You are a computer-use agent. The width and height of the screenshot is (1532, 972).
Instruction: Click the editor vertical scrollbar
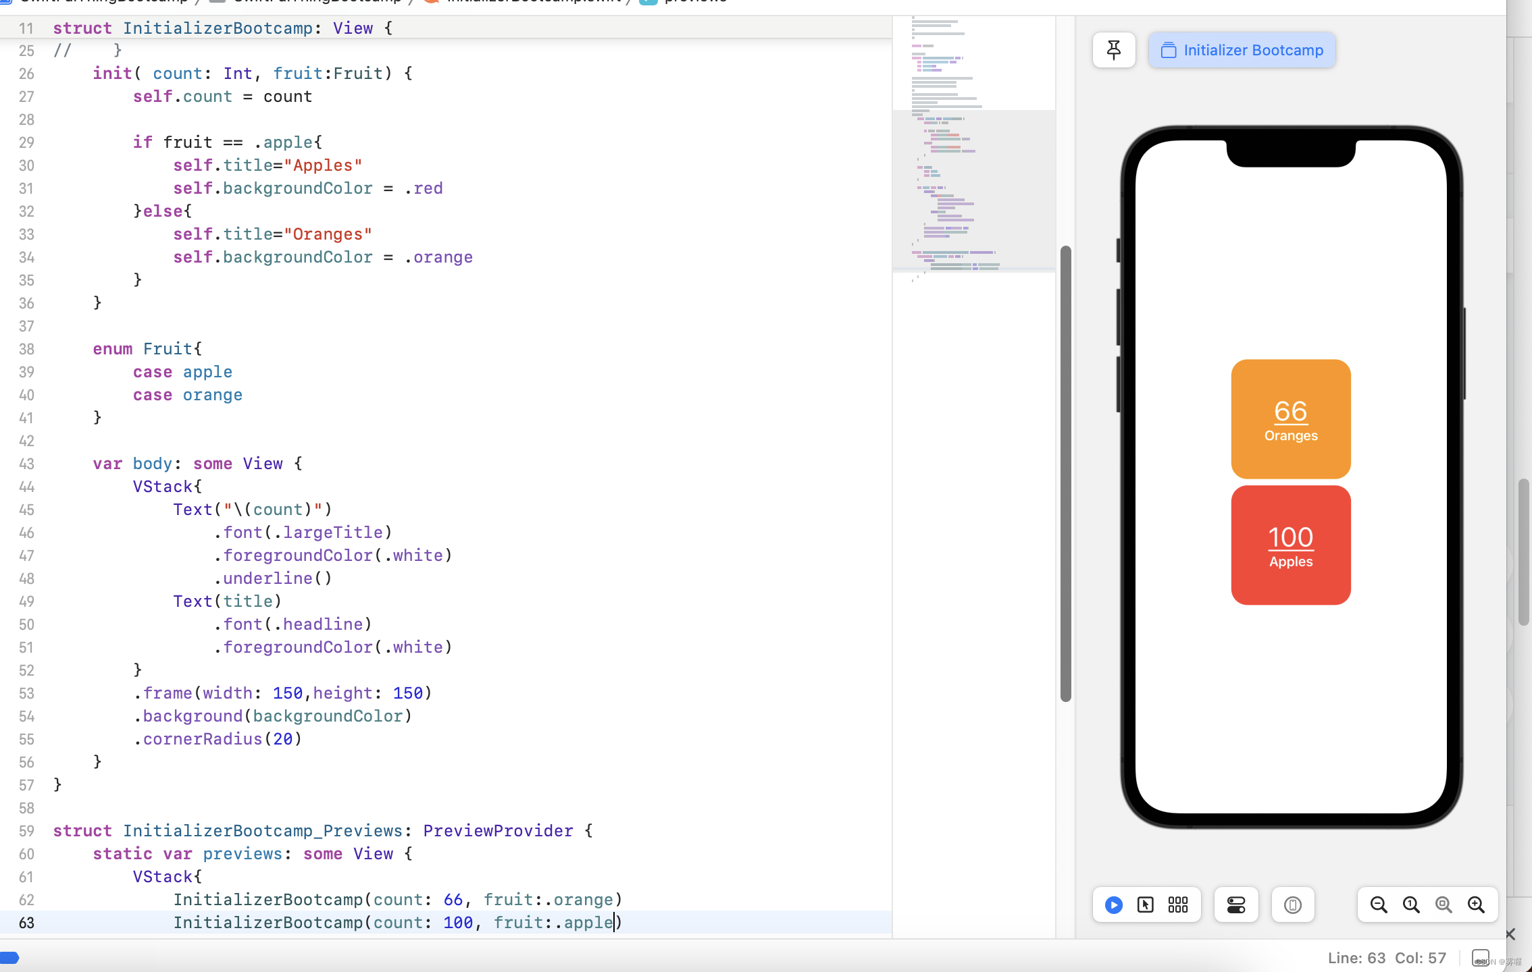point(1066,473)
